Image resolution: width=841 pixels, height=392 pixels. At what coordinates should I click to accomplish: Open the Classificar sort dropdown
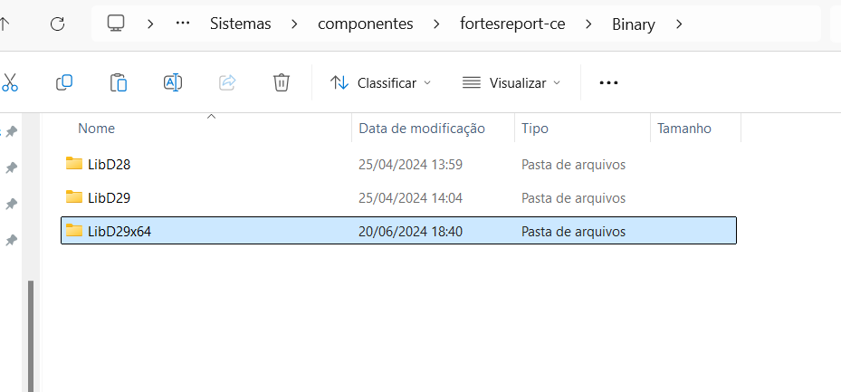[x=381, y=83]
